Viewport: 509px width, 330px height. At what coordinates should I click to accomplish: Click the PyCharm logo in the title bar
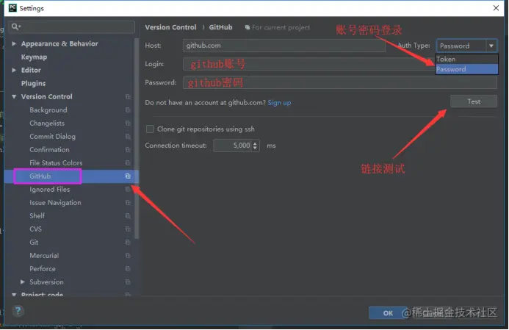12,8
